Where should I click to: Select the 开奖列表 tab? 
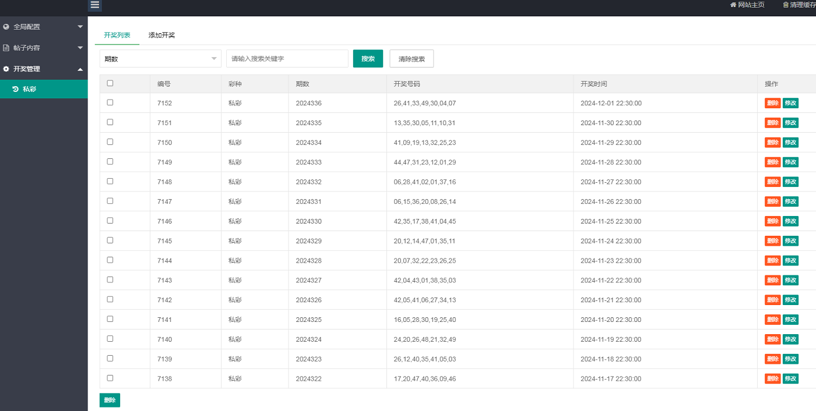117,35
